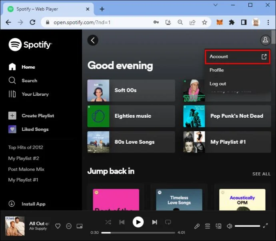Click browser back arrow
This screenshot has height=241, width=276.
(8, 22)
